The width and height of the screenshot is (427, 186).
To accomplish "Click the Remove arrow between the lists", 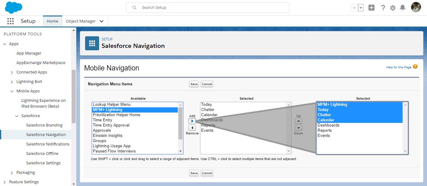I will [x=192, y=127].
